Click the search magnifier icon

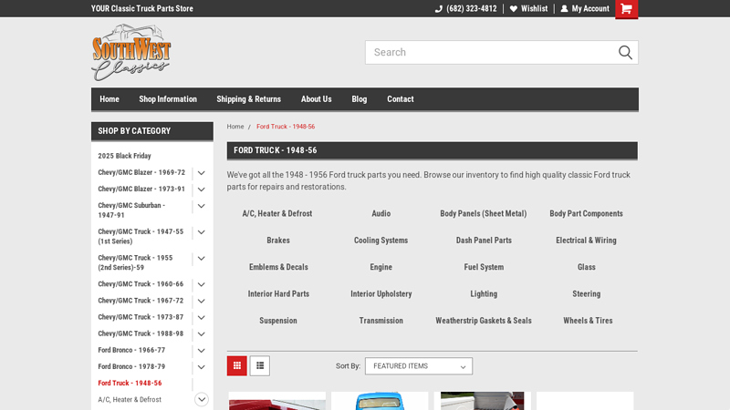click(x=625, y=53)
